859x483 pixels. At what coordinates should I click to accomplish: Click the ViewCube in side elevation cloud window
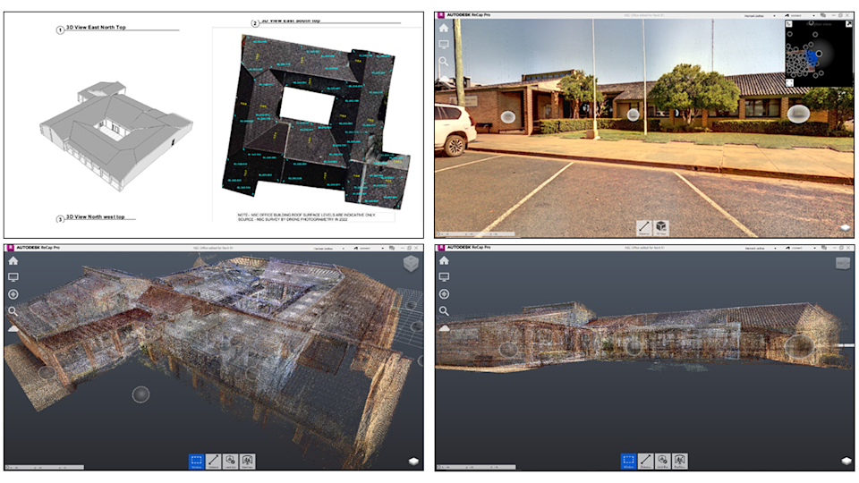(843, 263)
